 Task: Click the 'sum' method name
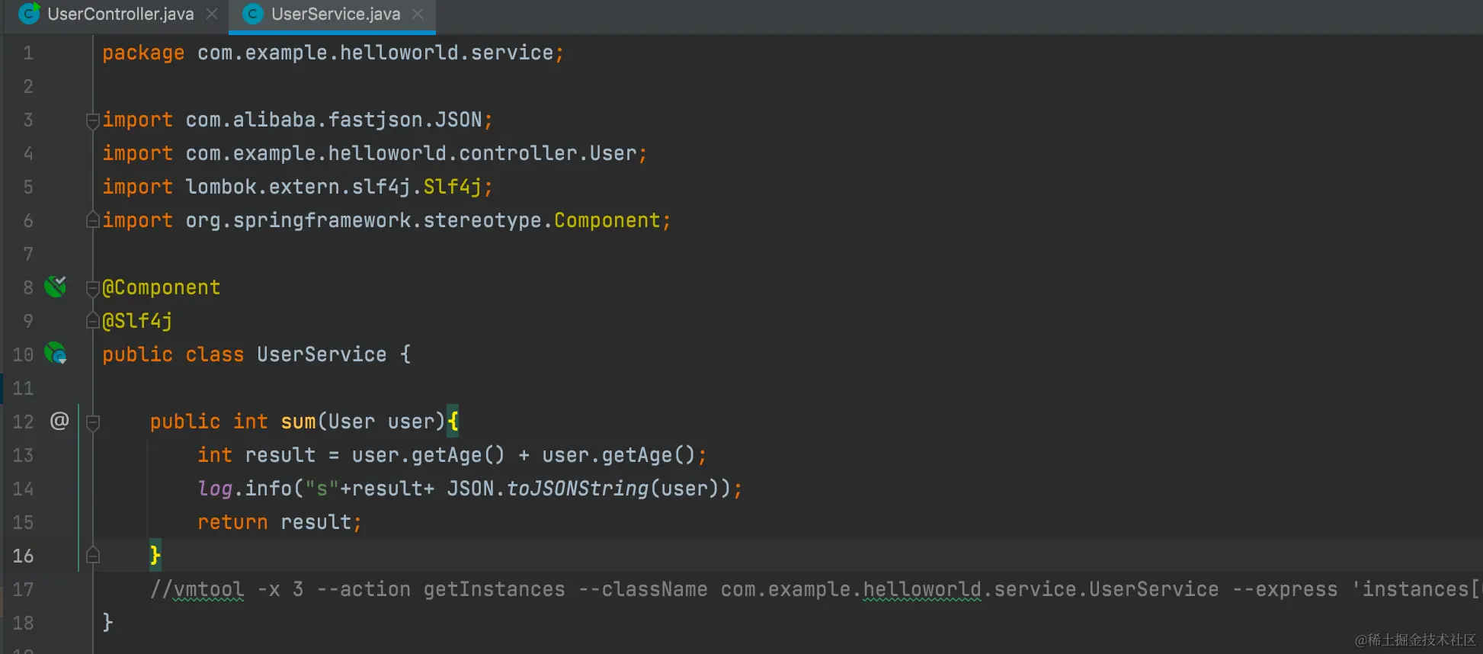pos(298,422)
